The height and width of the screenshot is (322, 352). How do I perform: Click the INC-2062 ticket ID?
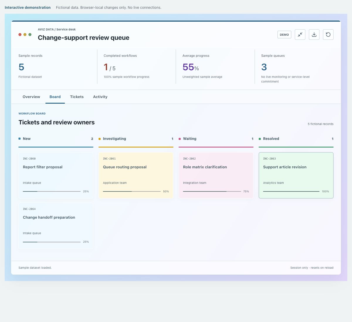tap(189, 159)
